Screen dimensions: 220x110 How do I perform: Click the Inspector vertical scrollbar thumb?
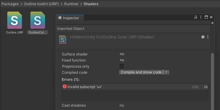(x=212, y=81)
